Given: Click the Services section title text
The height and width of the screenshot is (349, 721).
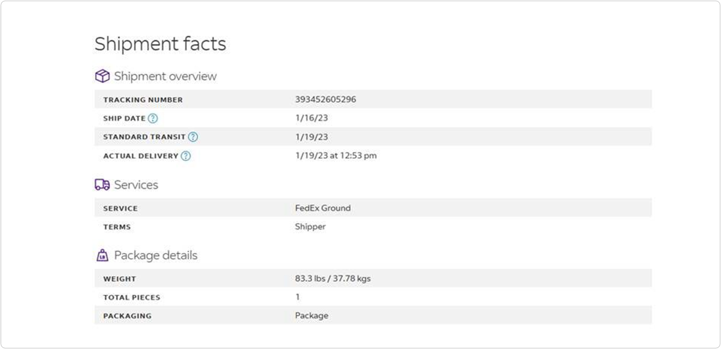Looking at the screenshot, I should point(136,185).
